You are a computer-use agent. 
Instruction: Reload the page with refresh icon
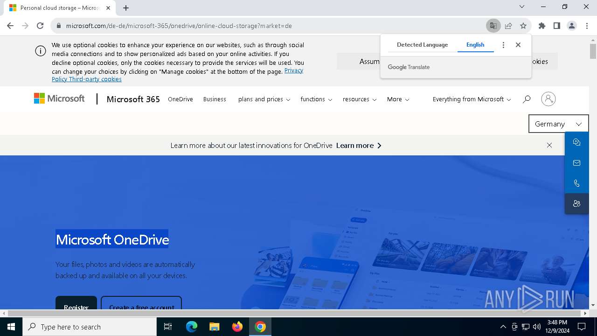point(40,26)
